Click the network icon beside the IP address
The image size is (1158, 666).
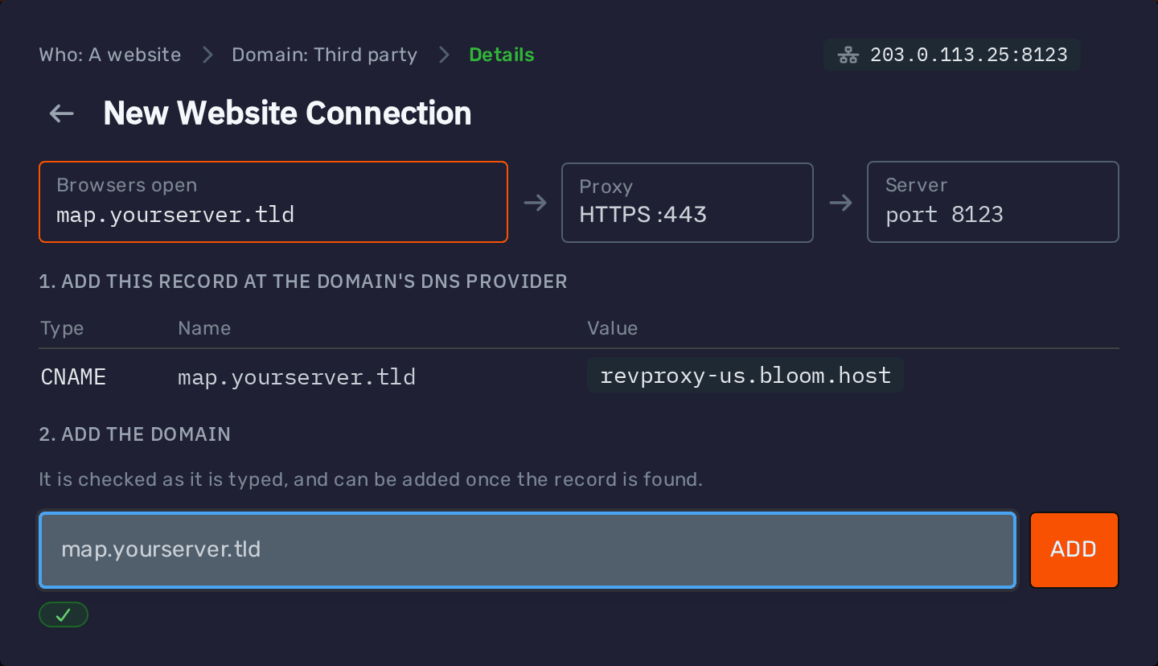tap(848, 55)
